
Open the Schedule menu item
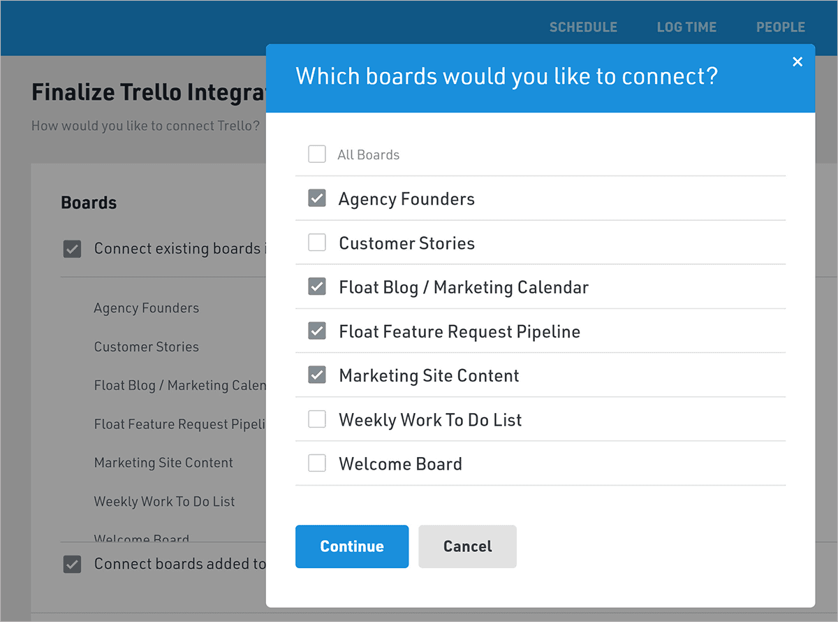tap(583, 27)
